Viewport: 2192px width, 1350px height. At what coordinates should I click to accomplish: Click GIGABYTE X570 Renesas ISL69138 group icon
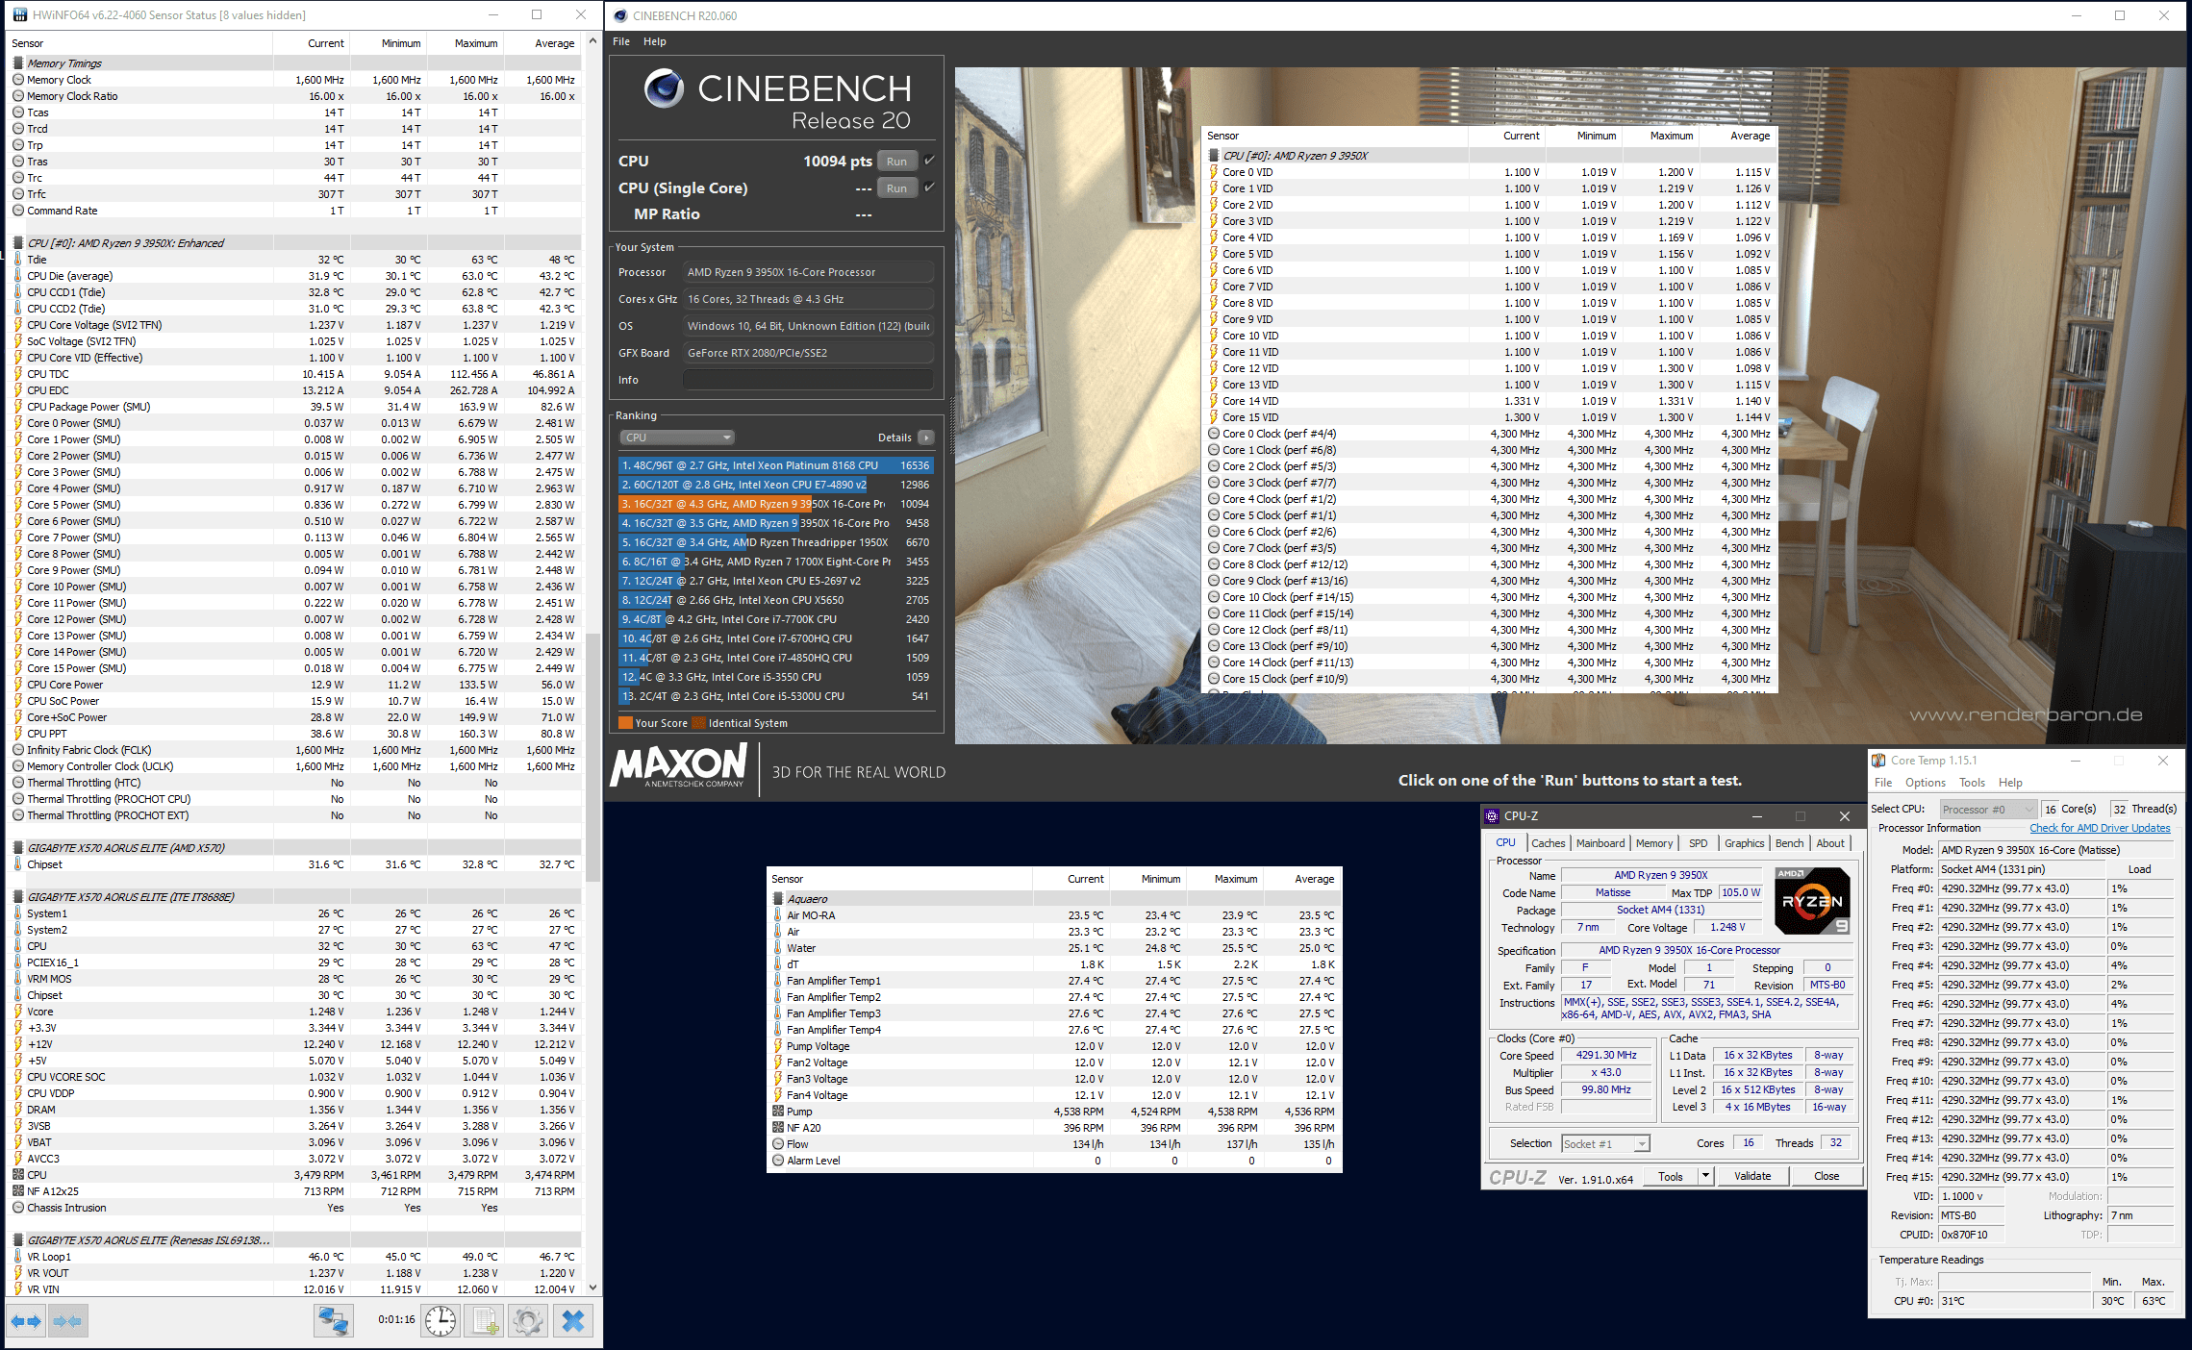[x=18, y=1240]
